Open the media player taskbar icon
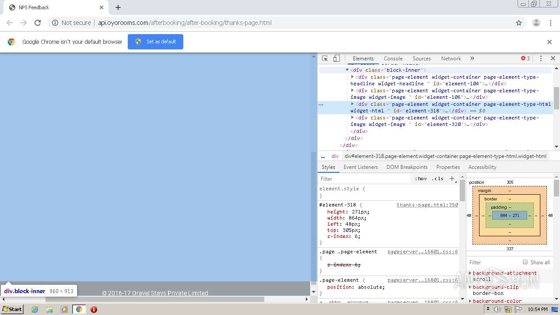Viewport: 560px width, 315px height. (64, 309)
